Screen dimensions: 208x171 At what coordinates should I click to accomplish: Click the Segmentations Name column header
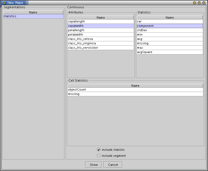tap(33, 12)
